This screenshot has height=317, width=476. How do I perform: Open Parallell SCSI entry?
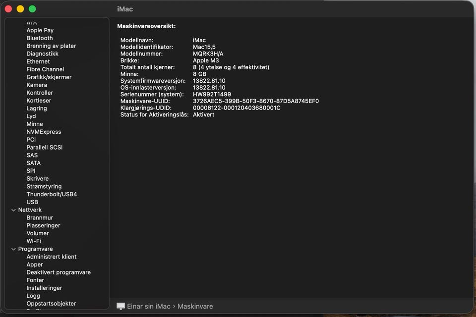click(x=44, y=147)
